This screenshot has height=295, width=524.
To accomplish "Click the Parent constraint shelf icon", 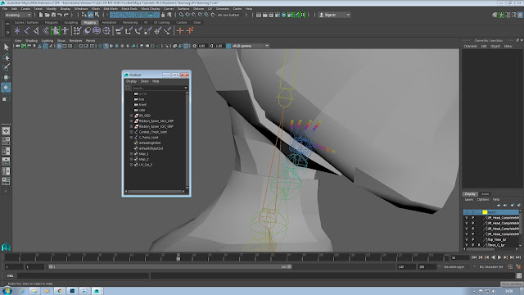I will coord(119,31).
